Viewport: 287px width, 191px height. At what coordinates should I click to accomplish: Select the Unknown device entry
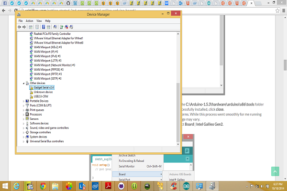coord(43,92)
